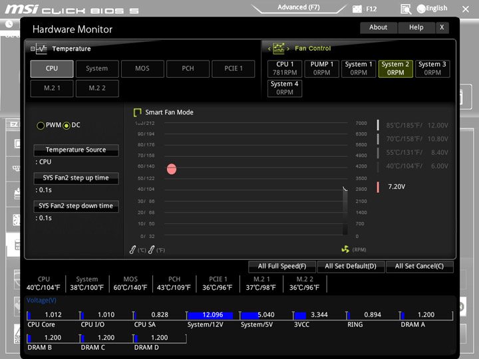Image resolution: width=479 pixels, height=359 pixels.
Task: Click the Celsius thermometer icon under graph
Action: click(x=132, y=250)
